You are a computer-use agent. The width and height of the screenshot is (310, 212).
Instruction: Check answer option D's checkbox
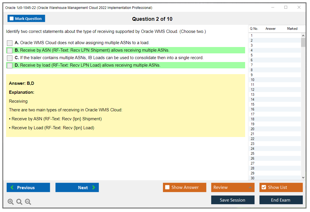10,65
